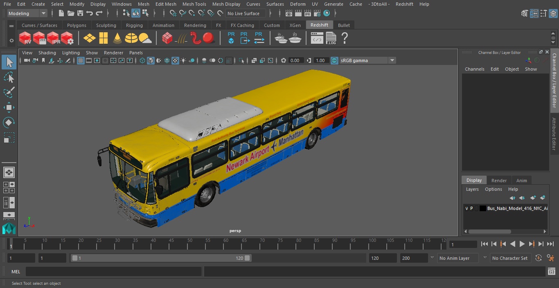Open the Mesh Tools menu
559x288 pixels.
pyautogui.click(x=194, y=4)
